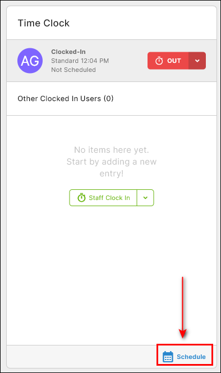Click the blue calendar Schedule icon
Viewport: 221px width, 373px height.
point(168,357)
